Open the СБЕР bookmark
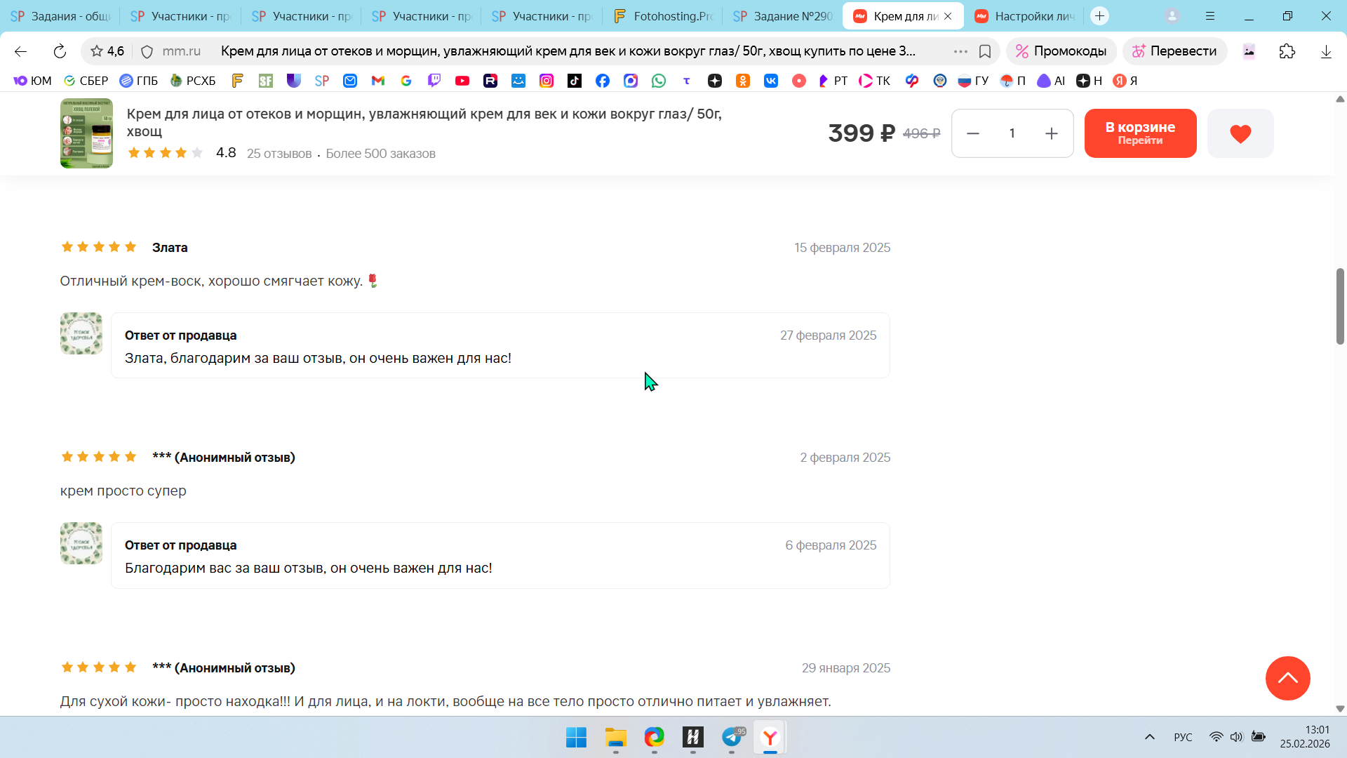Image resolution: width=1347 pixels, height=758 pixels. pos(86,81)
